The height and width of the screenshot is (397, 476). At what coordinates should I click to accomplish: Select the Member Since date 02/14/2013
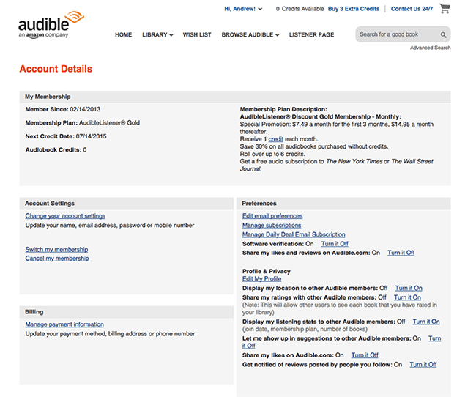point(85,109)
